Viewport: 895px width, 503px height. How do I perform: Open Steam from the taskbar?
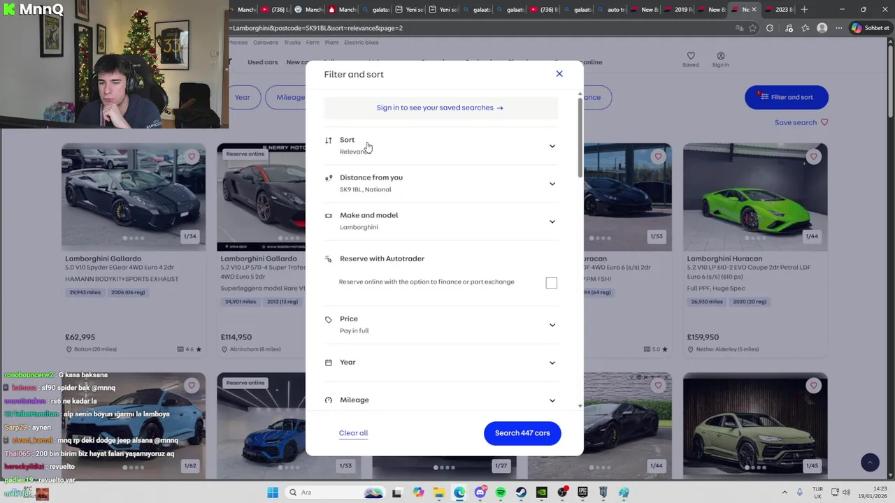click(x=521, y=493)
